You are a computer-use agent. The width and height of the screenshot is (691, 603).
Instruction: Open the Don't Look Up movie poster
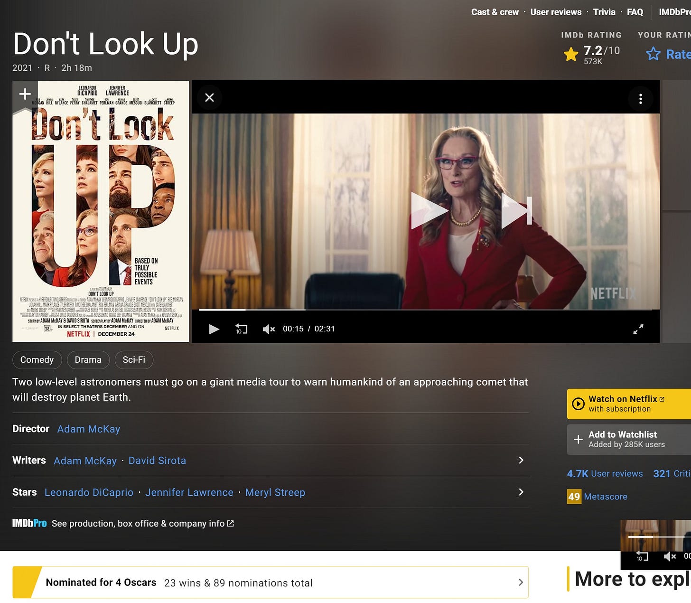pyautogui.click(x=101, y=211)
